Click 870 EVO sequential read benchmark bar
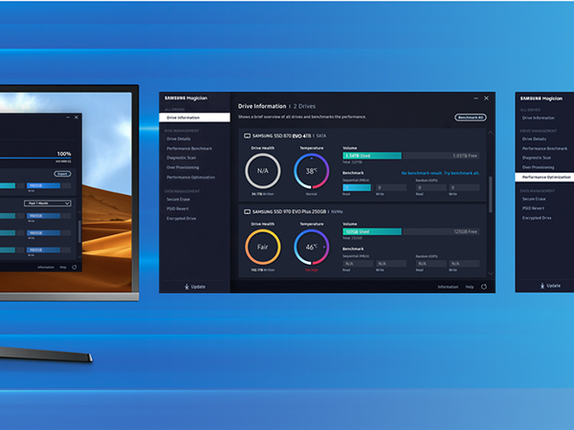Image resolution: width=574 pixels, height=430 pixels. tap(357, 188)
